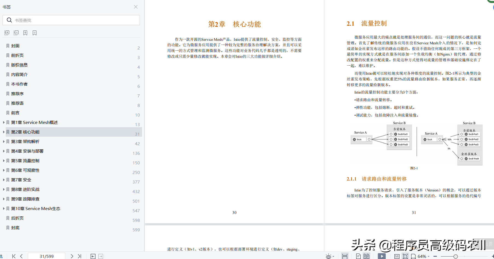The width and height of the screenshot is (494, 259).
Task: Open the 推荐序 bookmark
Action: coord(17,94)
